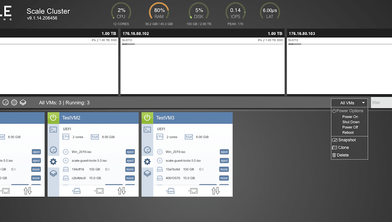
Task: Select TestVM3 devices gear tab
Action: point(147,162)
